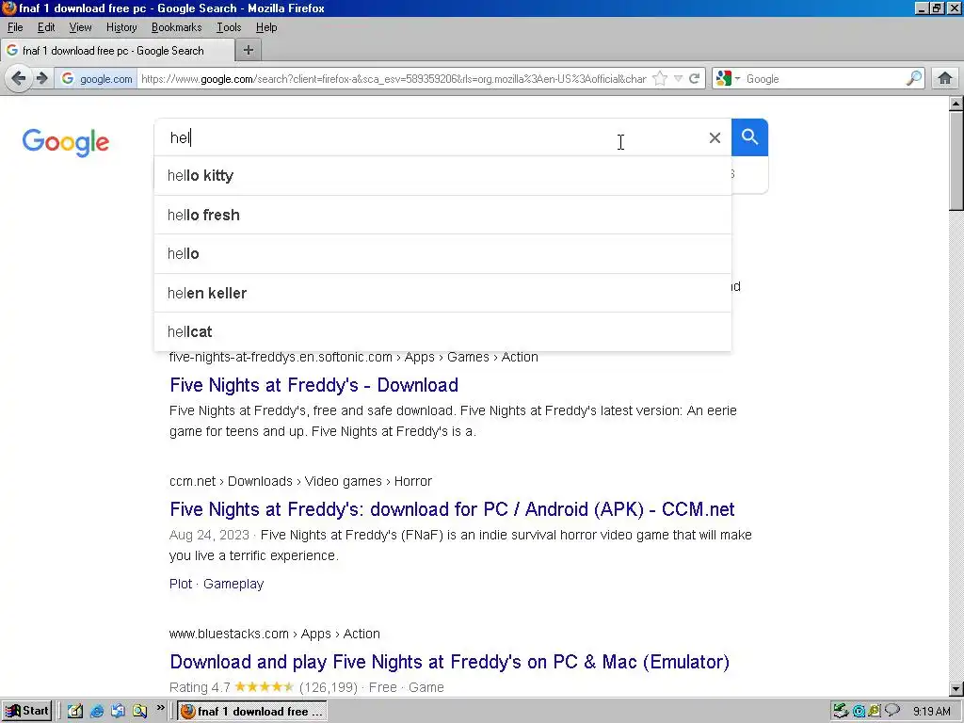Open a new tab with plus button
964x723 pixels.
[249, 51]
